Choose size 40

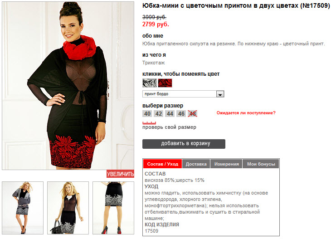(147, 114)
